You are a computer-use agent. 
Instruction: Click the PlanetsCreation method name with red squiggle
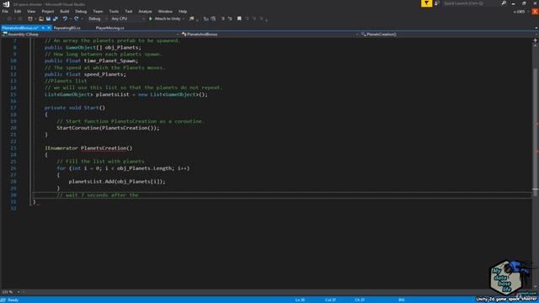[104, 148]
